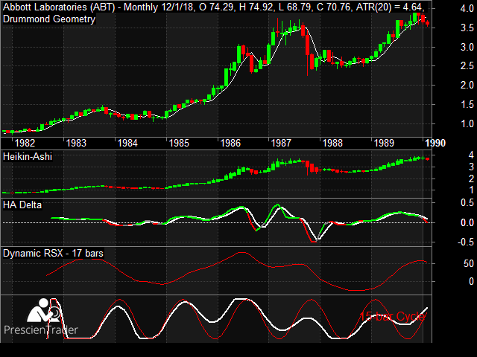Click the 1986 year label
The width and height of the screenshot is (477, 357).
click(230, 143)
